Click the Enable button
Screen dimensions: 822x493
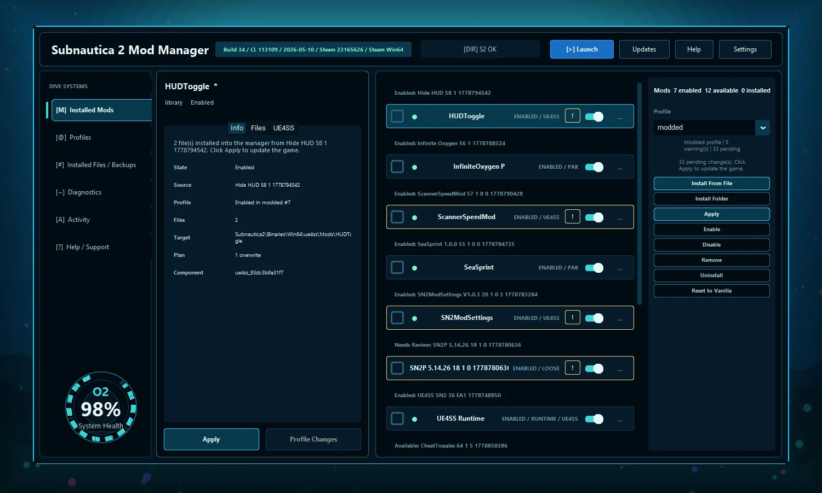[x=712, y=230]
